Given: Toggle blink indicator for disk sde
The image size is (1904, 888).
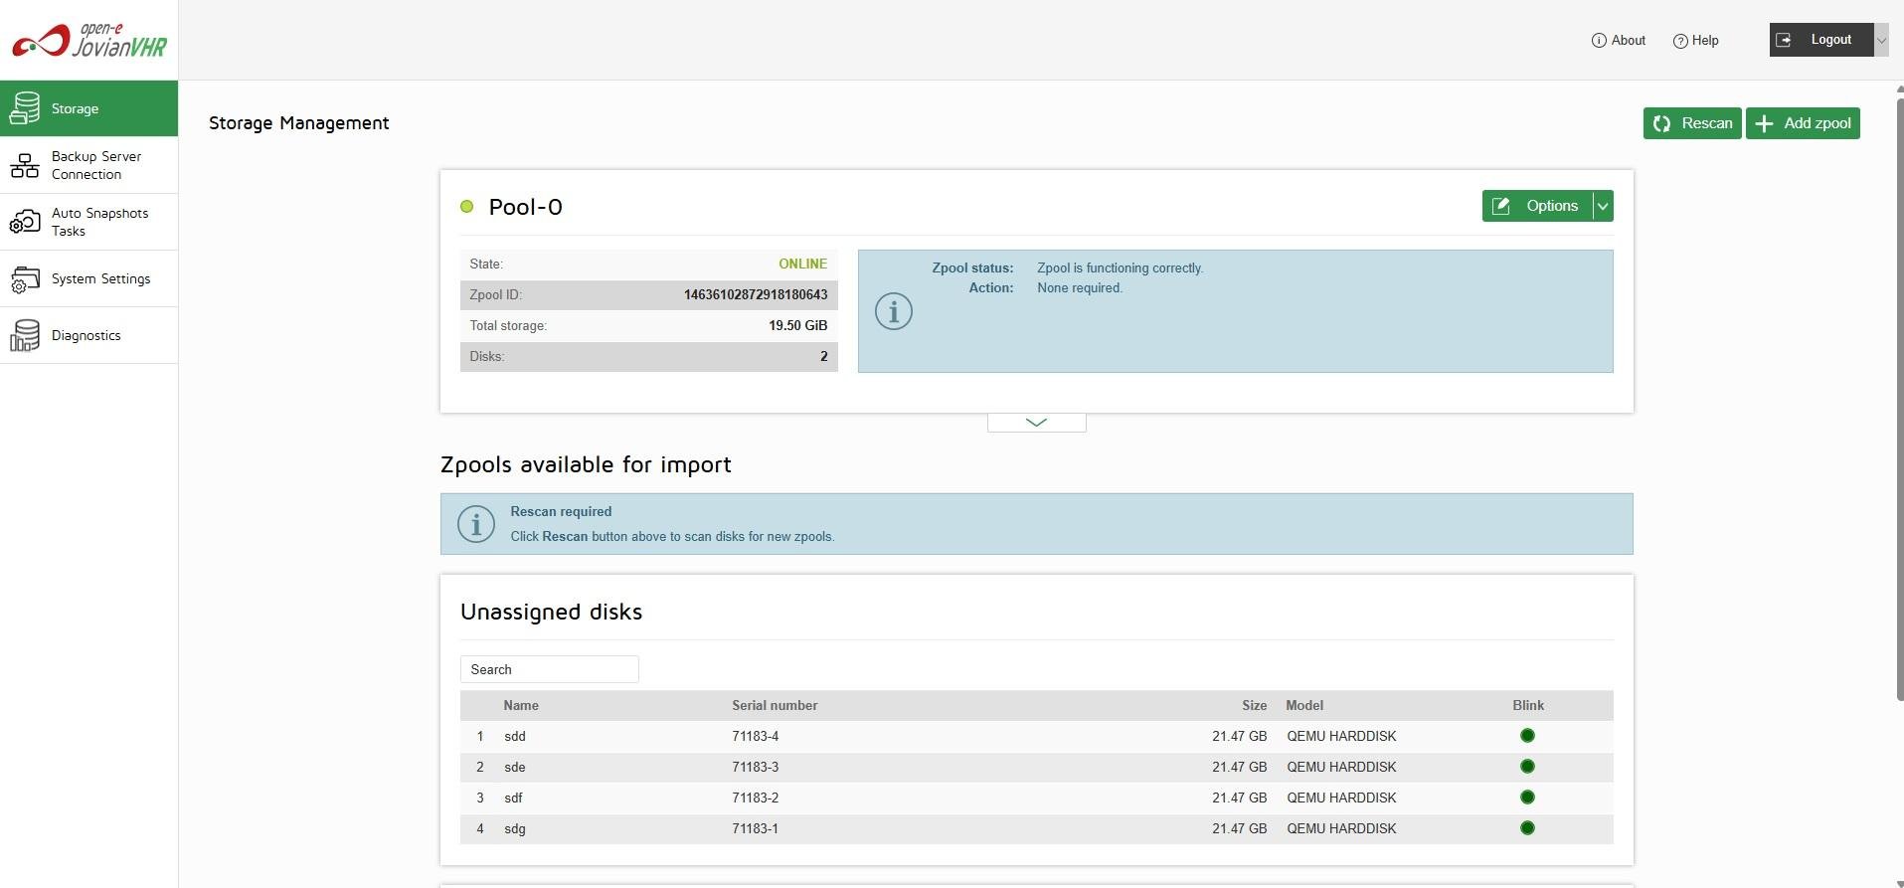Looking at the screenshot, I should (1527, 767).
